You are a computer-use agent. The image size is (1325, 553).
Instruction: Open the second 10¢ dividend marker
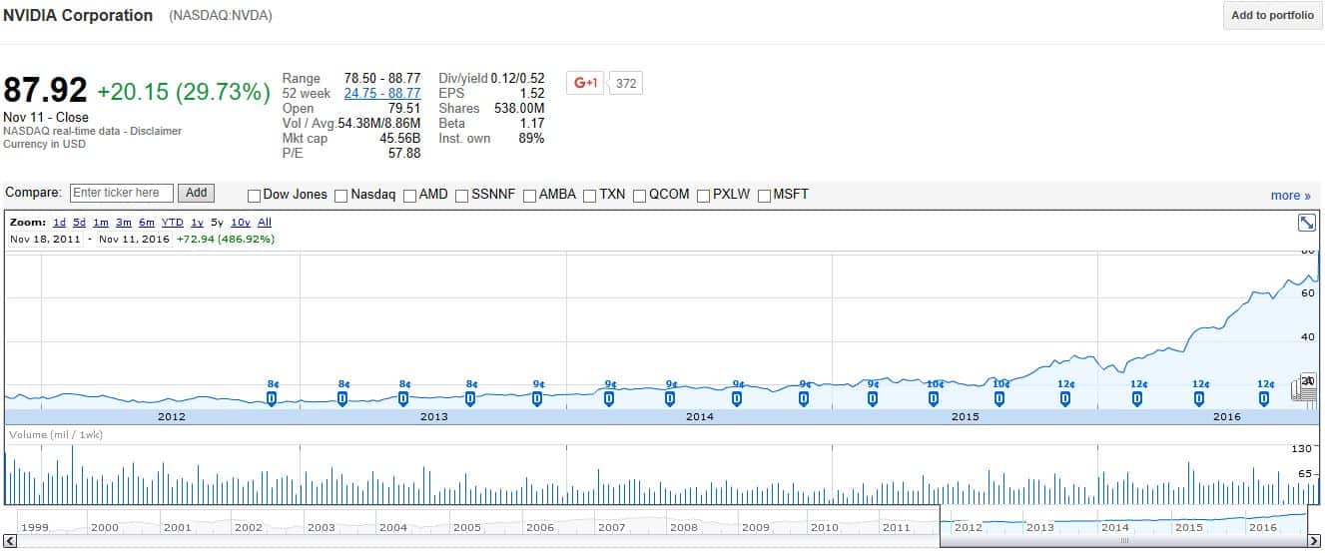pyautogui.click(x=999, y=398)
